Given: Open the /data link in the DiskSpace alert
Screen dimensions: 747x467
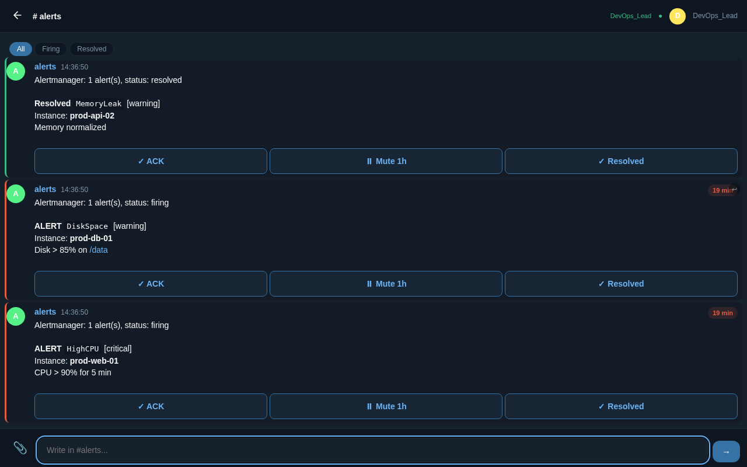Looking at the screenshot, I should coord(99,250).
